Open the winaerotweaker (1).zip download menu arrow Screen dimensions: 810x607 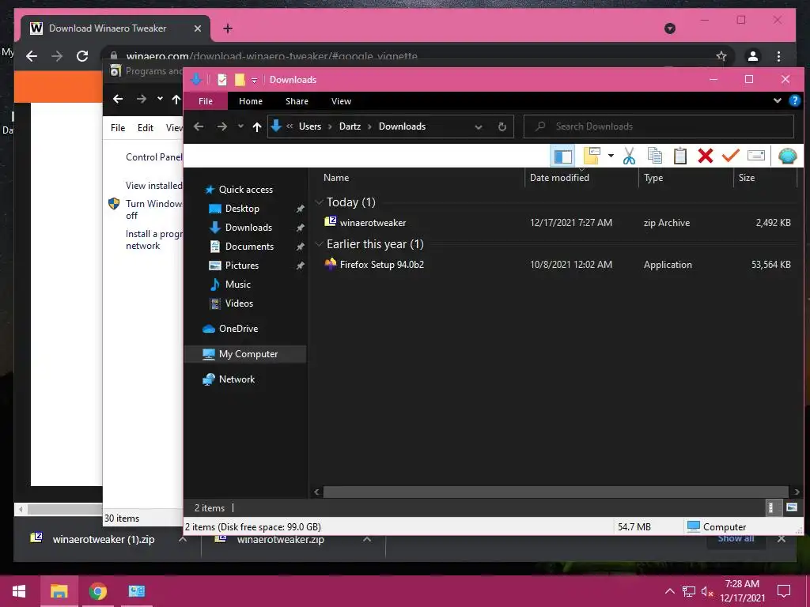pyautogui.click(x=183, y=539)
